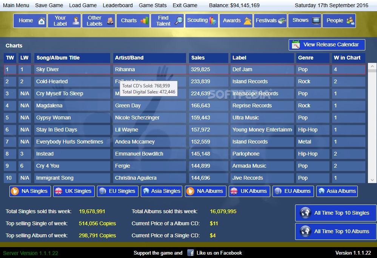377x258 pixels.
Task: Follow the Like us on Facebook link
Action: coord(219,253)
